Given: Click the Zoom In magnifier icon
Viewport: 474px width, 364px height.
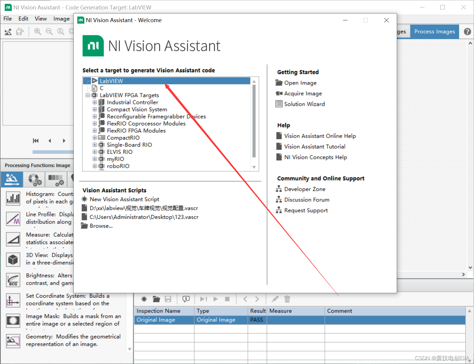Looking at the screenshot, I should [37, 31].
